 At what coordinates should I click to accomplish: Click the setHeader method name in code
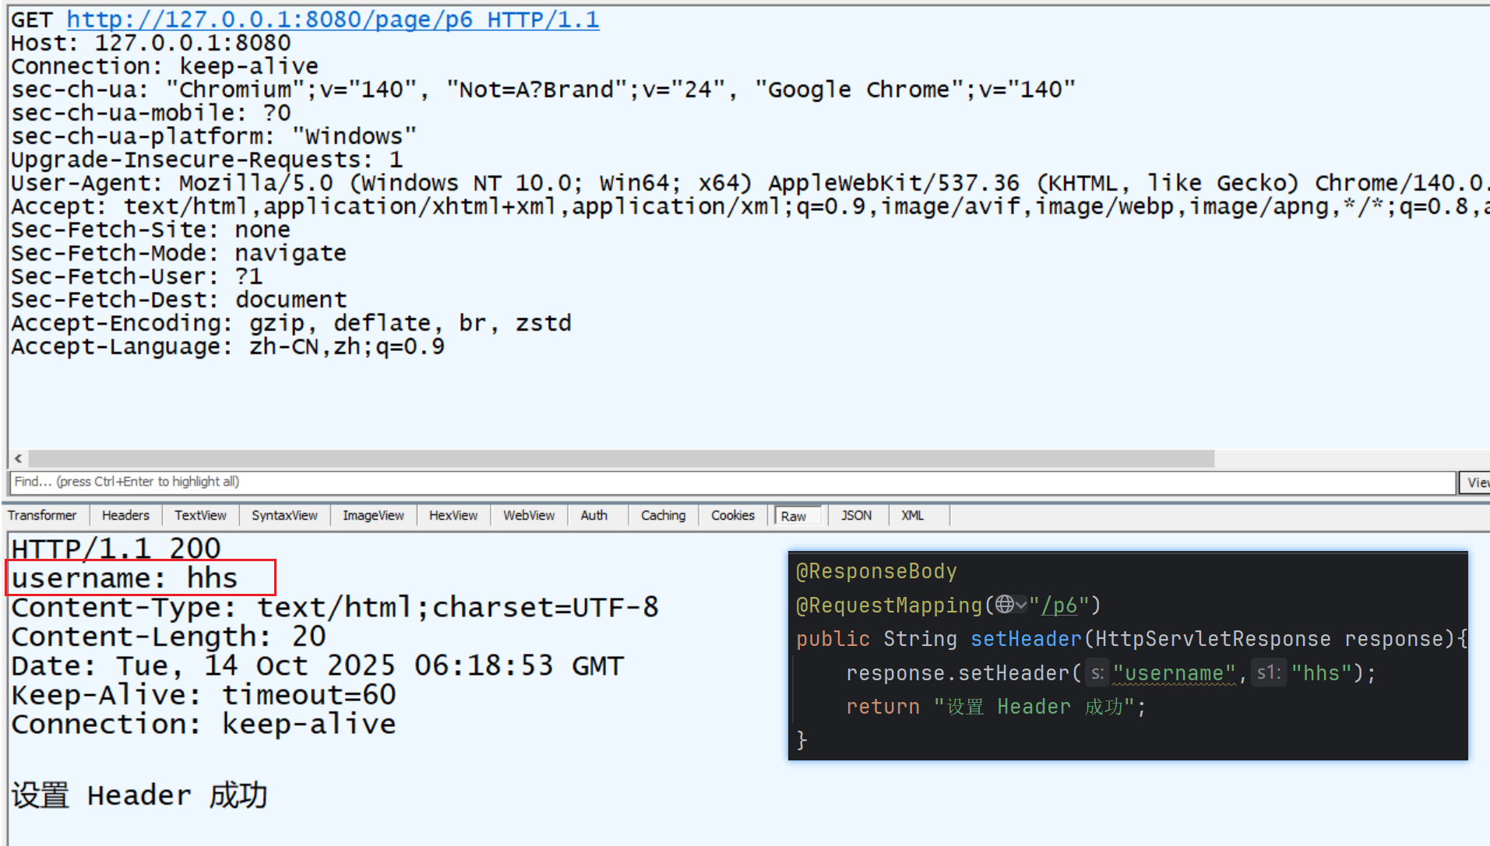click(1026, 639)
